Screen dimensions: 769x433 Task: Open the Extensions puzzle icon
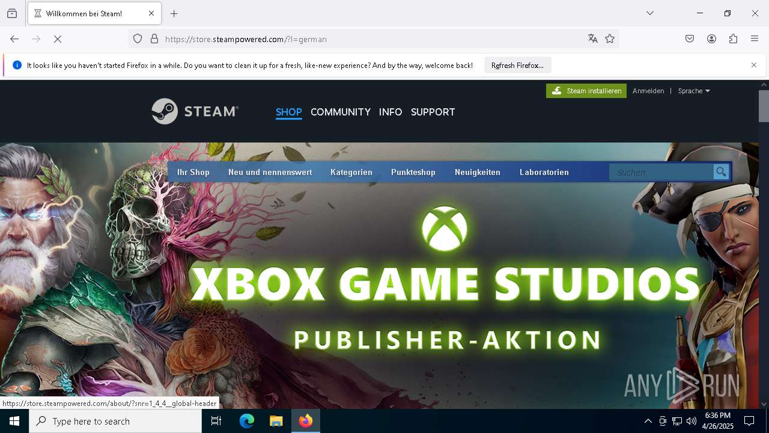tap(733, 39)
